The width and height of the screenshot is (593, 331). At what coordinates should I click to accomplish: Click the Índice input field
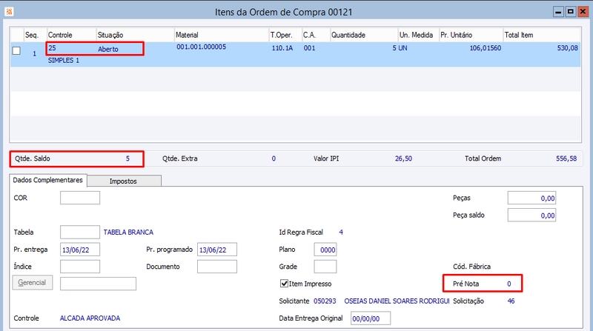80,267
